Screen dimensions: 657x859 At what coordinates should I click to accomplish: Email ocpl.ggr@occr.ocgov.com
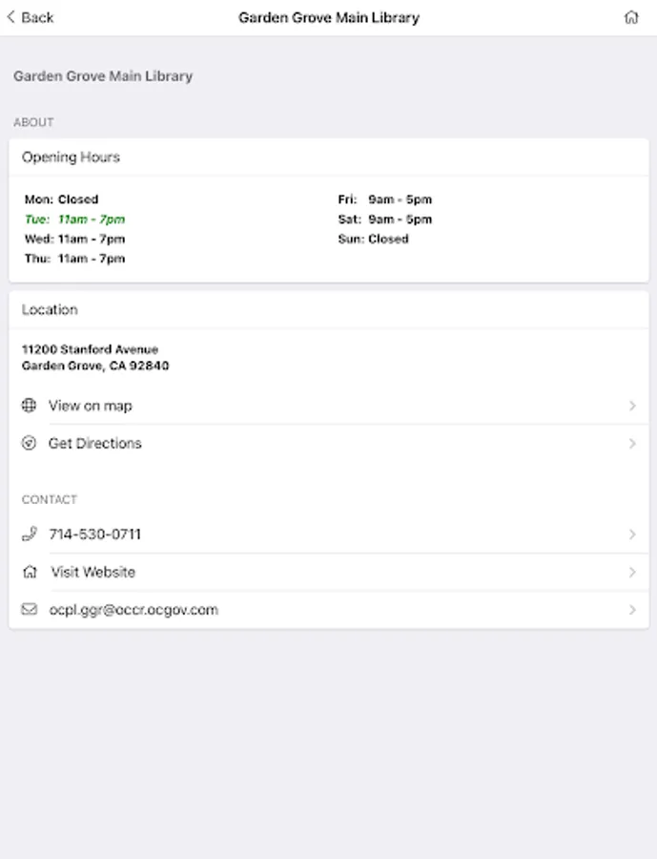133,609
